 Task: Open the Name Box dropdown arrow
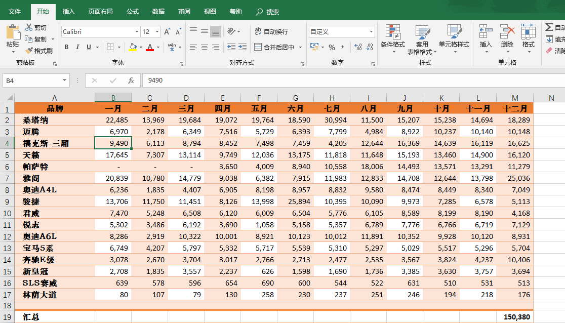tap(64, 80)
